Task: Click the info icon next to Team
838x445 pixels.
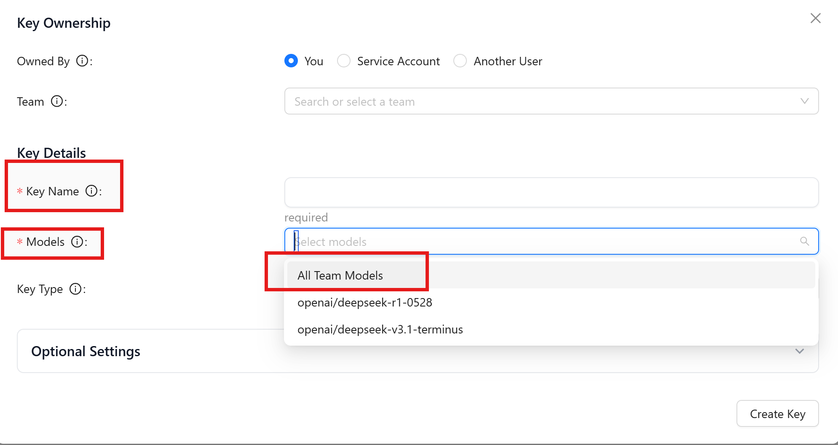Action: click(57, 101)
